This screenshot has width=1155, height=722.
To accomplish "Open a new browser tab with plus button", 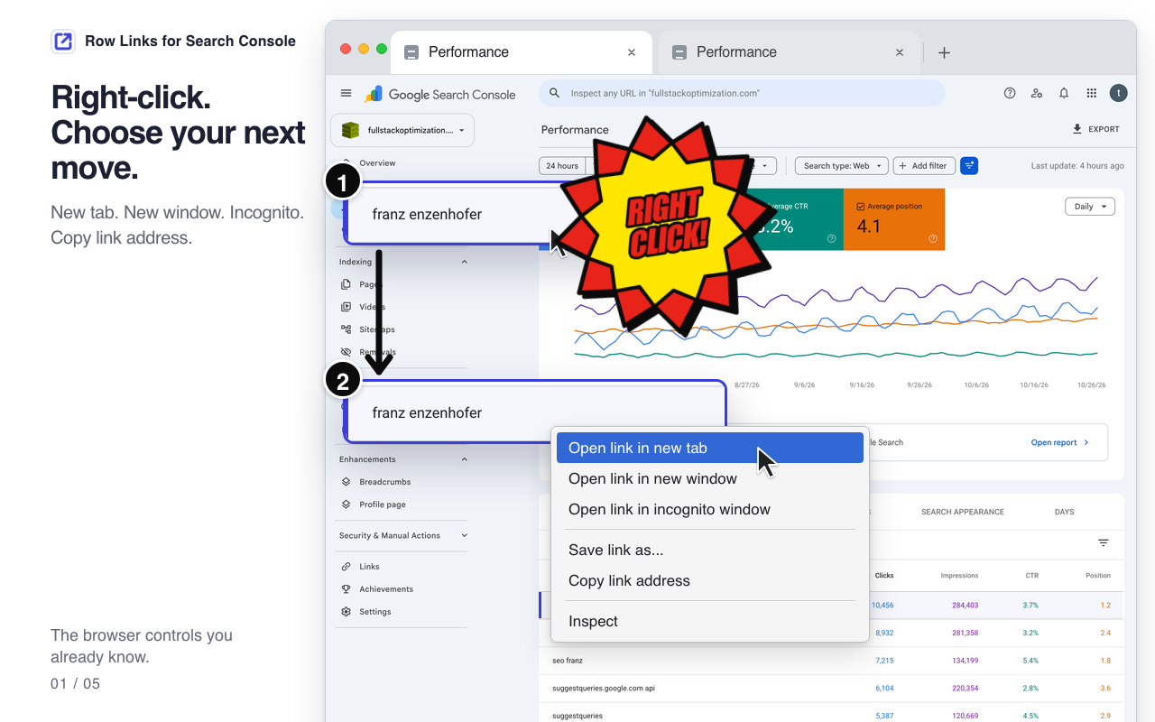I will (944, 52).
